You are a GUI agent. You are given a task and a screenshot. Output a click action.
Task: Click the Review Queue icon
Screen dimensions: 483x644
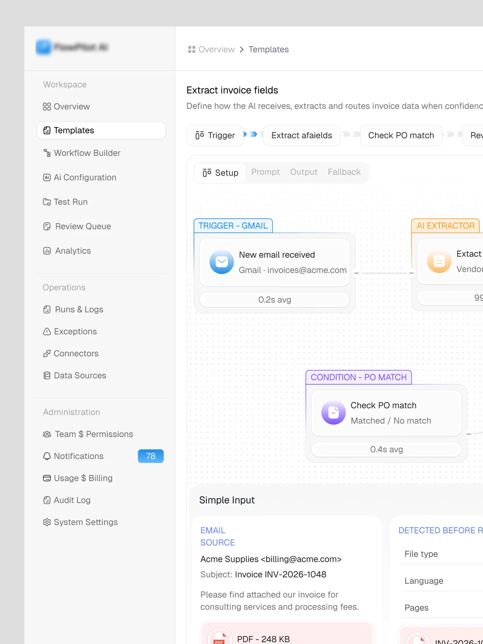point(47,226)
